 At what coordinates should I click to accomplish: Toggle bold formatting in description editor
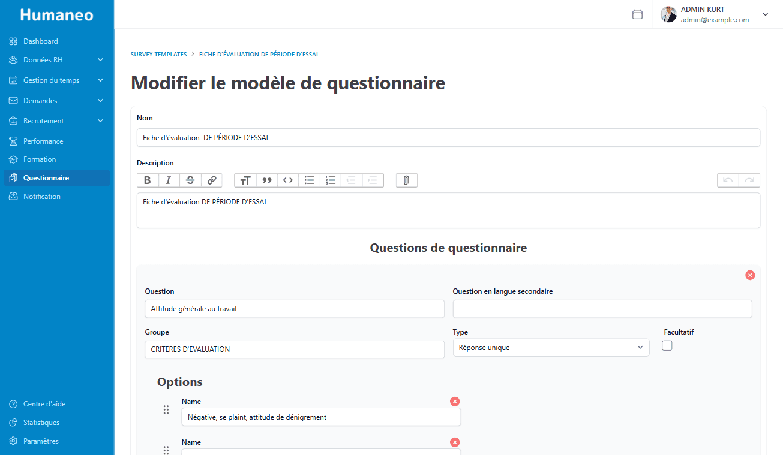click(x=148, y=180)
